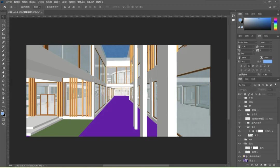The height and width of the screenshot is (168, 280).
Task: Select the Zoom tool
Action: [x=3, y=102]
